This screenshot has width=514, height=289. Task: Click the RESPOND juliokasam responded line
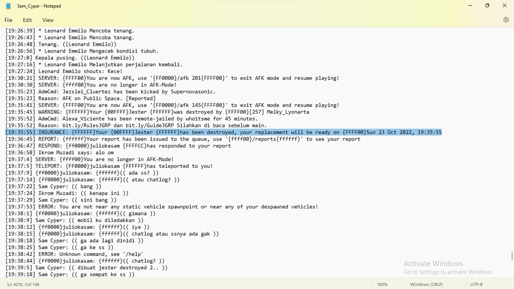pyautogui.click(x=118, y=146)
